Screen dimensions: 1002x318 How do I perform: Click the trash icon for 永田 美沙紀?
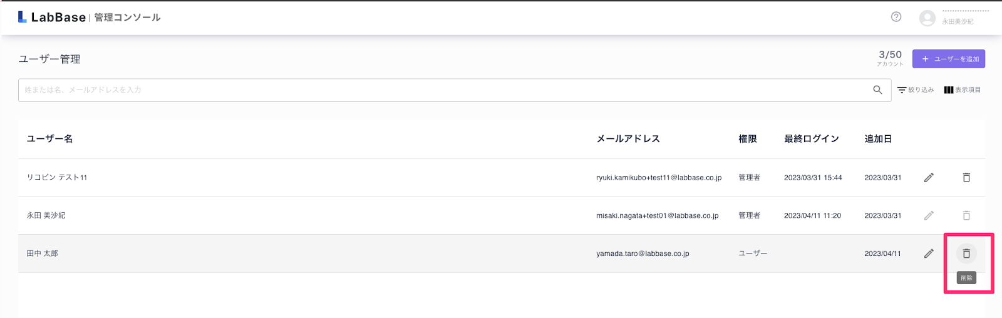tap(966, 215)
